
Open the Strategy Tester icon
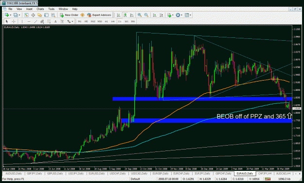tap(53, 15)
